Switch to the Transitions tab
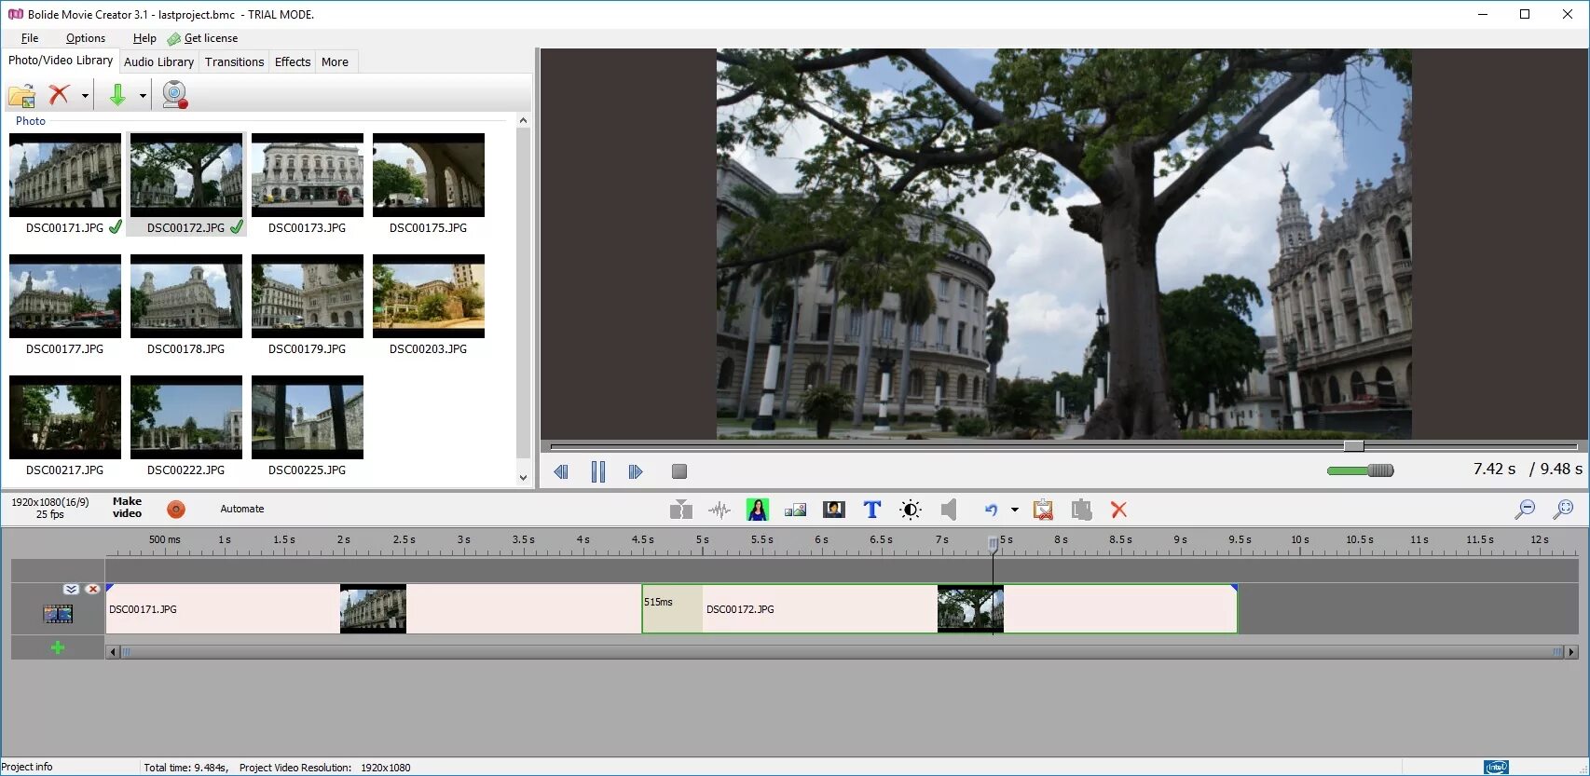 pyautogui.click(x=234, y=61)
